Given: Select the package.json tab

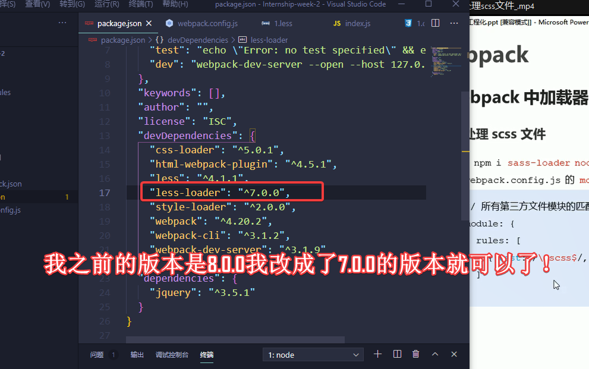Looking at the screenshot, I should tap(119, 23).
